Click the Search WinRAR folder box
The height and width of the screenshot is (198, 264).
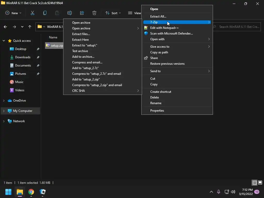(x=237, y=27)
